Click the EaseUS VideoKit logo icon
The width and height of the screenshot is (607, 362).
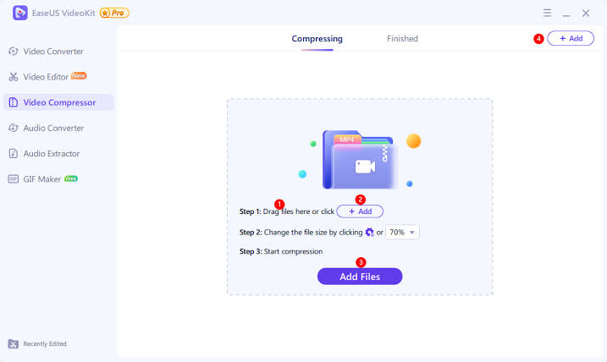click(19, 13)
